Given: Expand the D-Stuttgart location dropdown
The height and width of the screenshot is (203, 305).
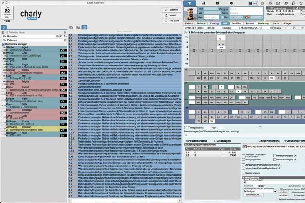Looking at the screenshot, I should point(275,191).
